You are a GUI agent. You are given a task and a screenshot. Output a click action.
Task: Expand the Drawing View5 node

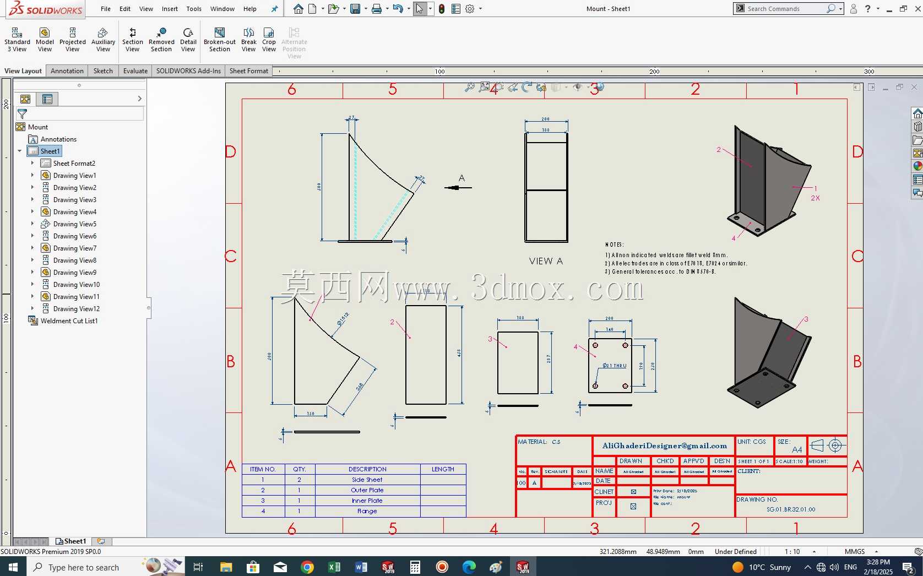tap(32, 224)
